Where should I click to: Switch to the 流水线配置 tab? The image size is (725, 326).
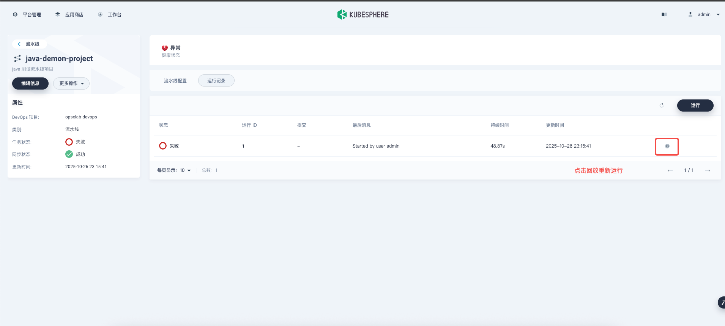click(175, 81)
